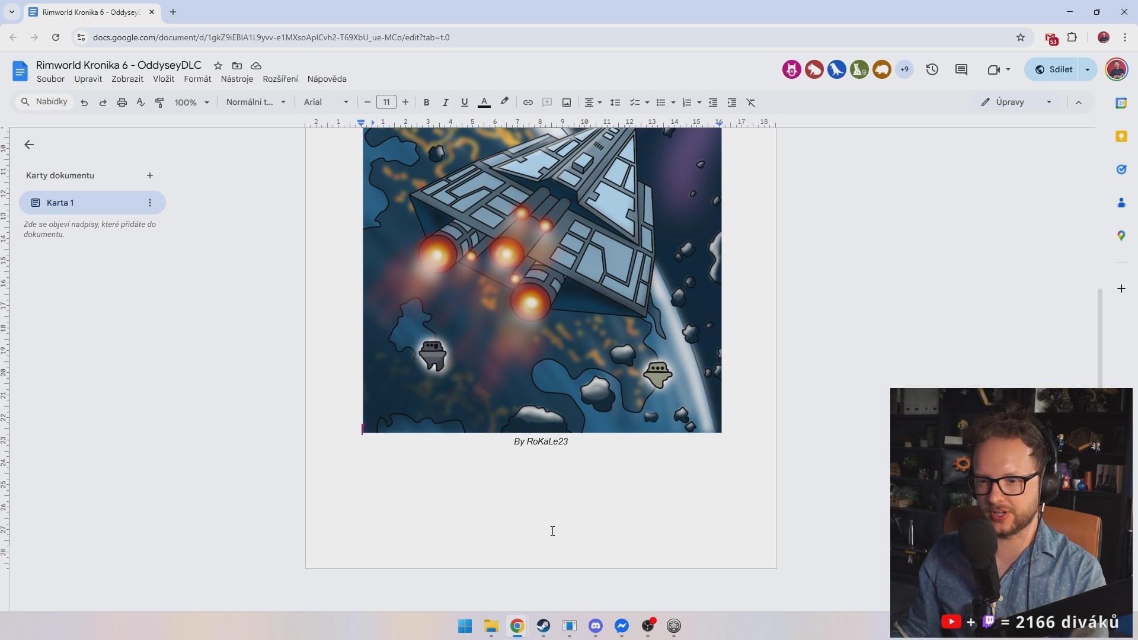
Task: Expand checklist menu arrow
Action: click(647, 103)
